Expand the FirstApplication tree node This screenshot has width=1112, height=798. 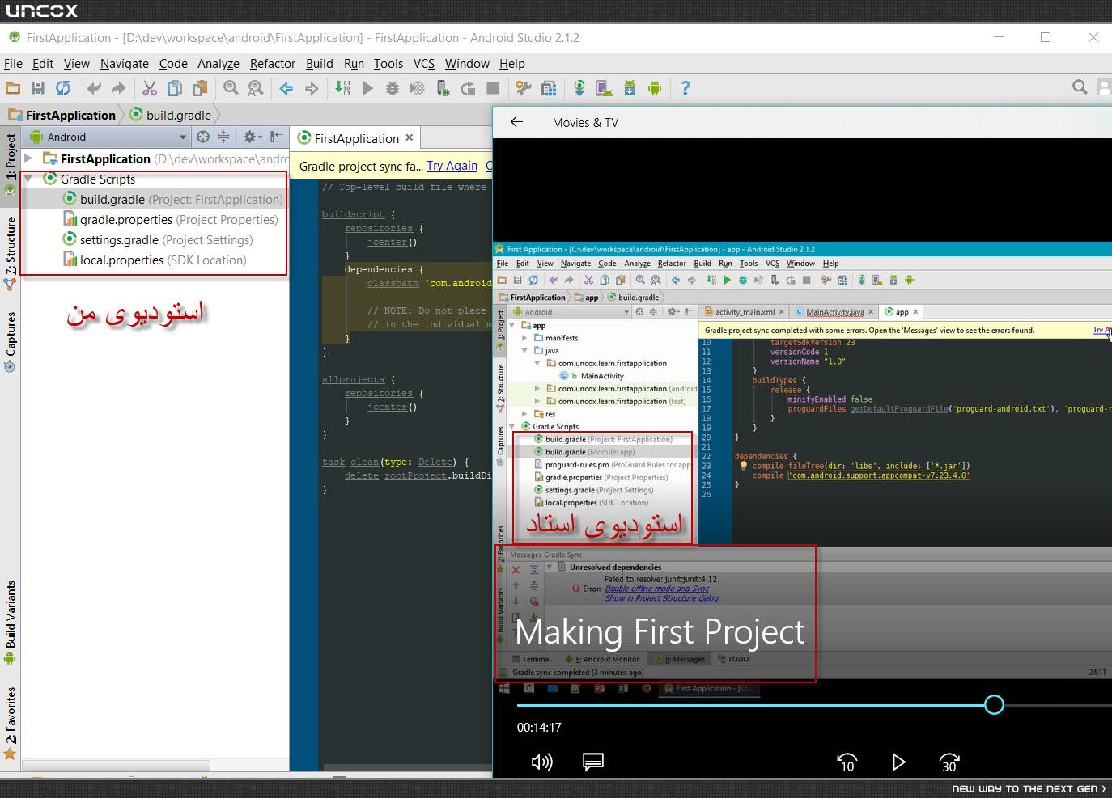[28, 158]
